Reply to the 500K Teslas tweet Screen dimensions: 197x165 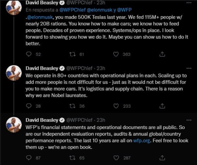(x=29, y=54)
